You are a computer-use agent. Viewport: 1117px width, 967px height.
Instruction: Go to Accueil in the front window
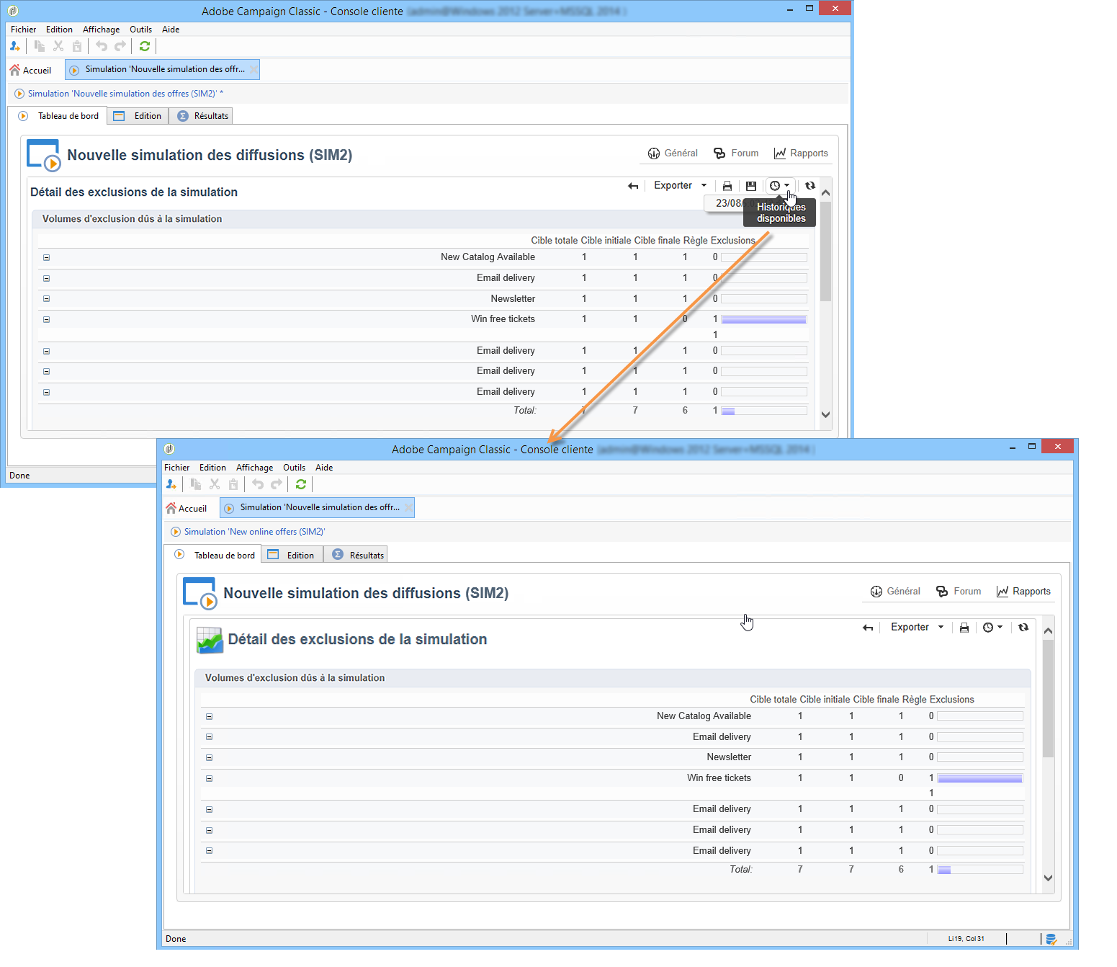coord(187,509)
